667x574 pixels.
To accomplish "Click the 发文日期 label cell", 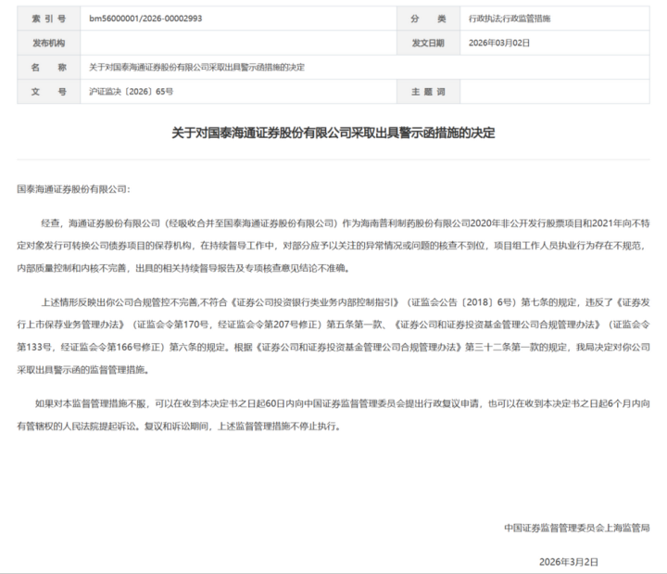I will [428, 43].
